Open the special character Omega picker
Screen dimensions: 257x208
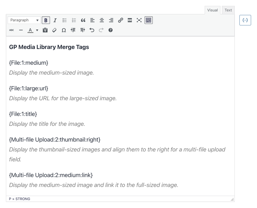coord(64,30)
